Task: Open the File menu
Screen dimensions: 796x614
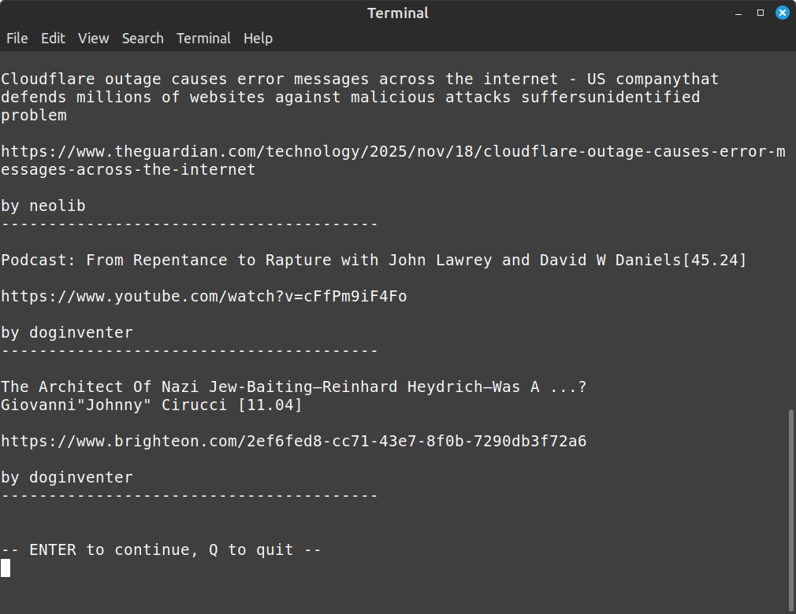Action: (17, 38)
